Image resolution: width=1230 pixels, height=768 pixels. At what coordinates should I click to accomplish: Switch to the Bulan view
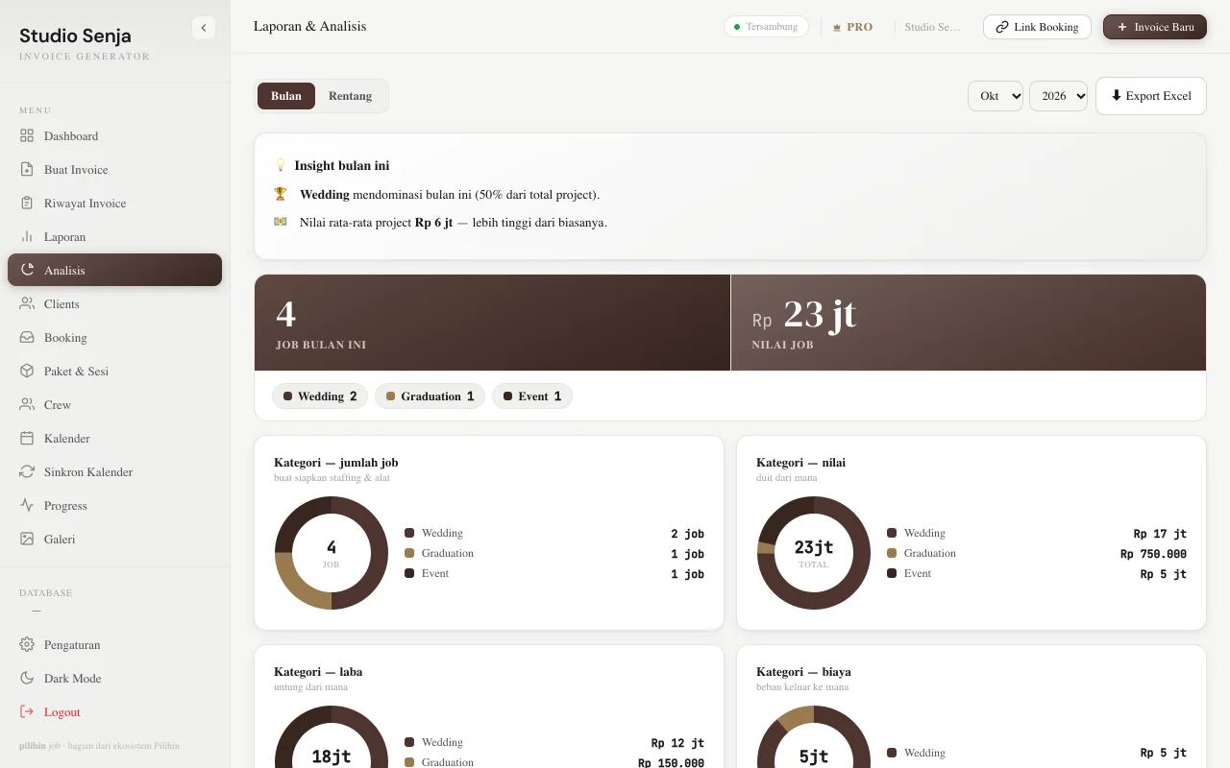point(286,96)
